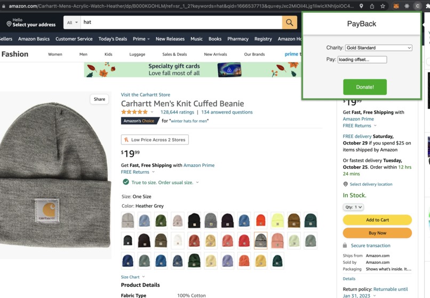Image resolution: width=430 pixels, height=298 pixels.
Task: Open Today's Deals in navigation bar
Action: (113, 39)
